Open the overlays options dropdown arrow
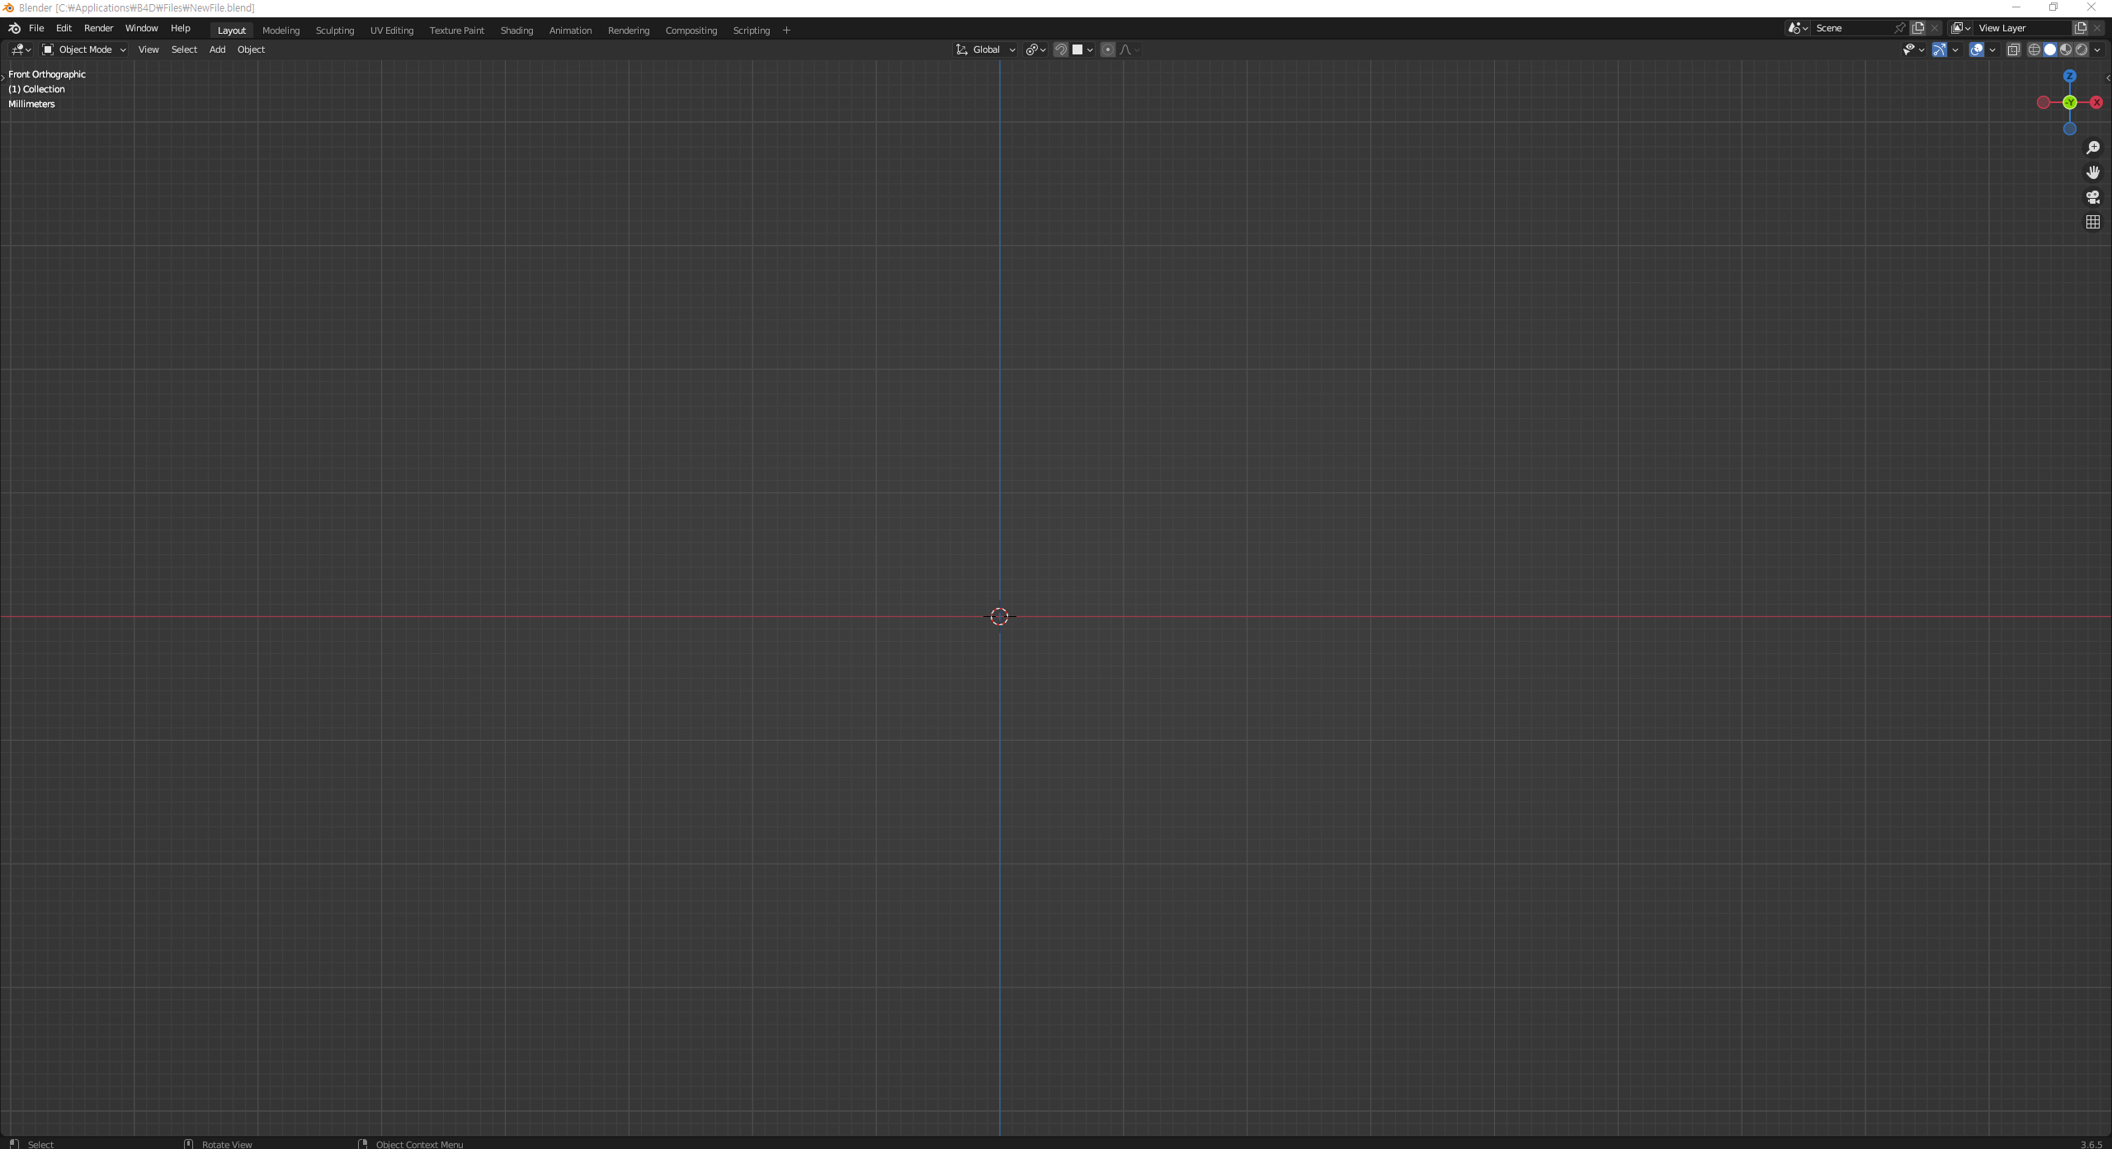 (x=1992, y=49)
